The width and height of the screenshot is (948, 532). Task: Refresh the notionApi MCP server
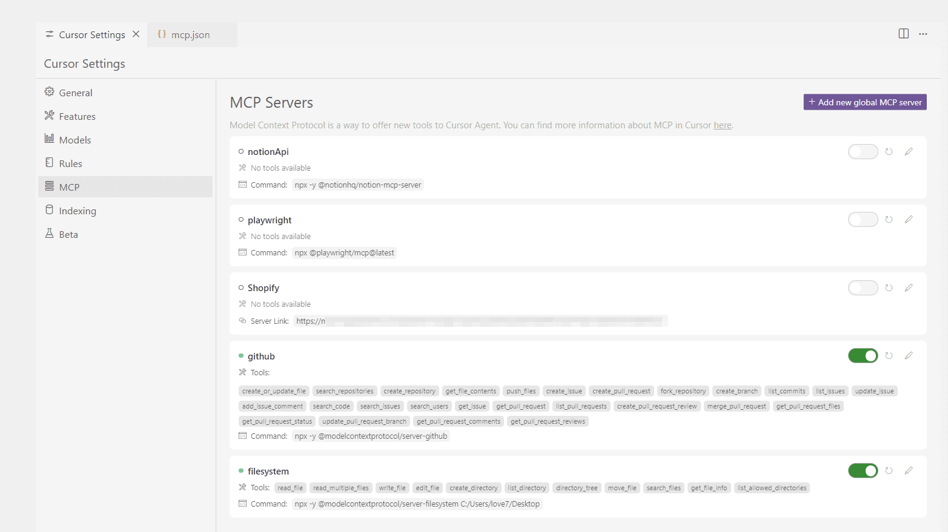coord(889,152)
